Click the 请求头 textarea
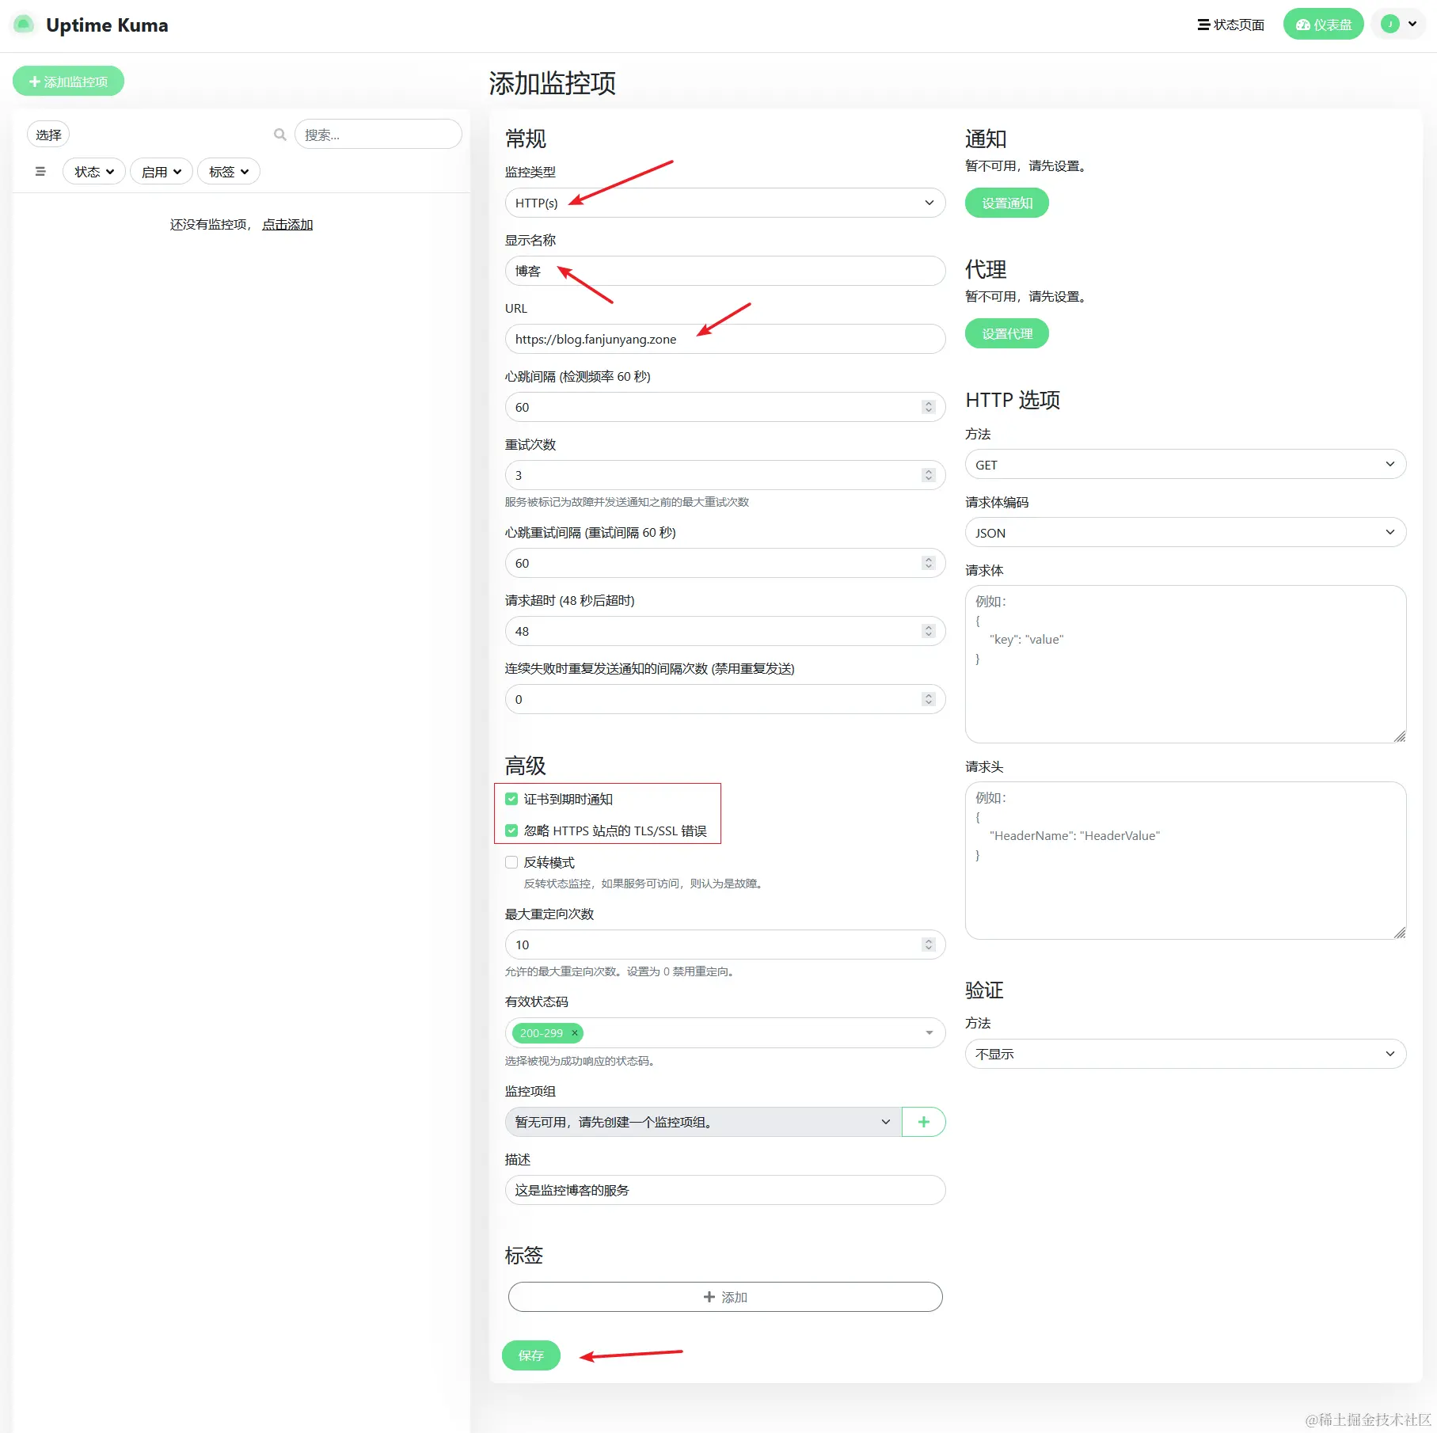The width and height of the screenshot is (1437, 1433). coord(1185,861)
